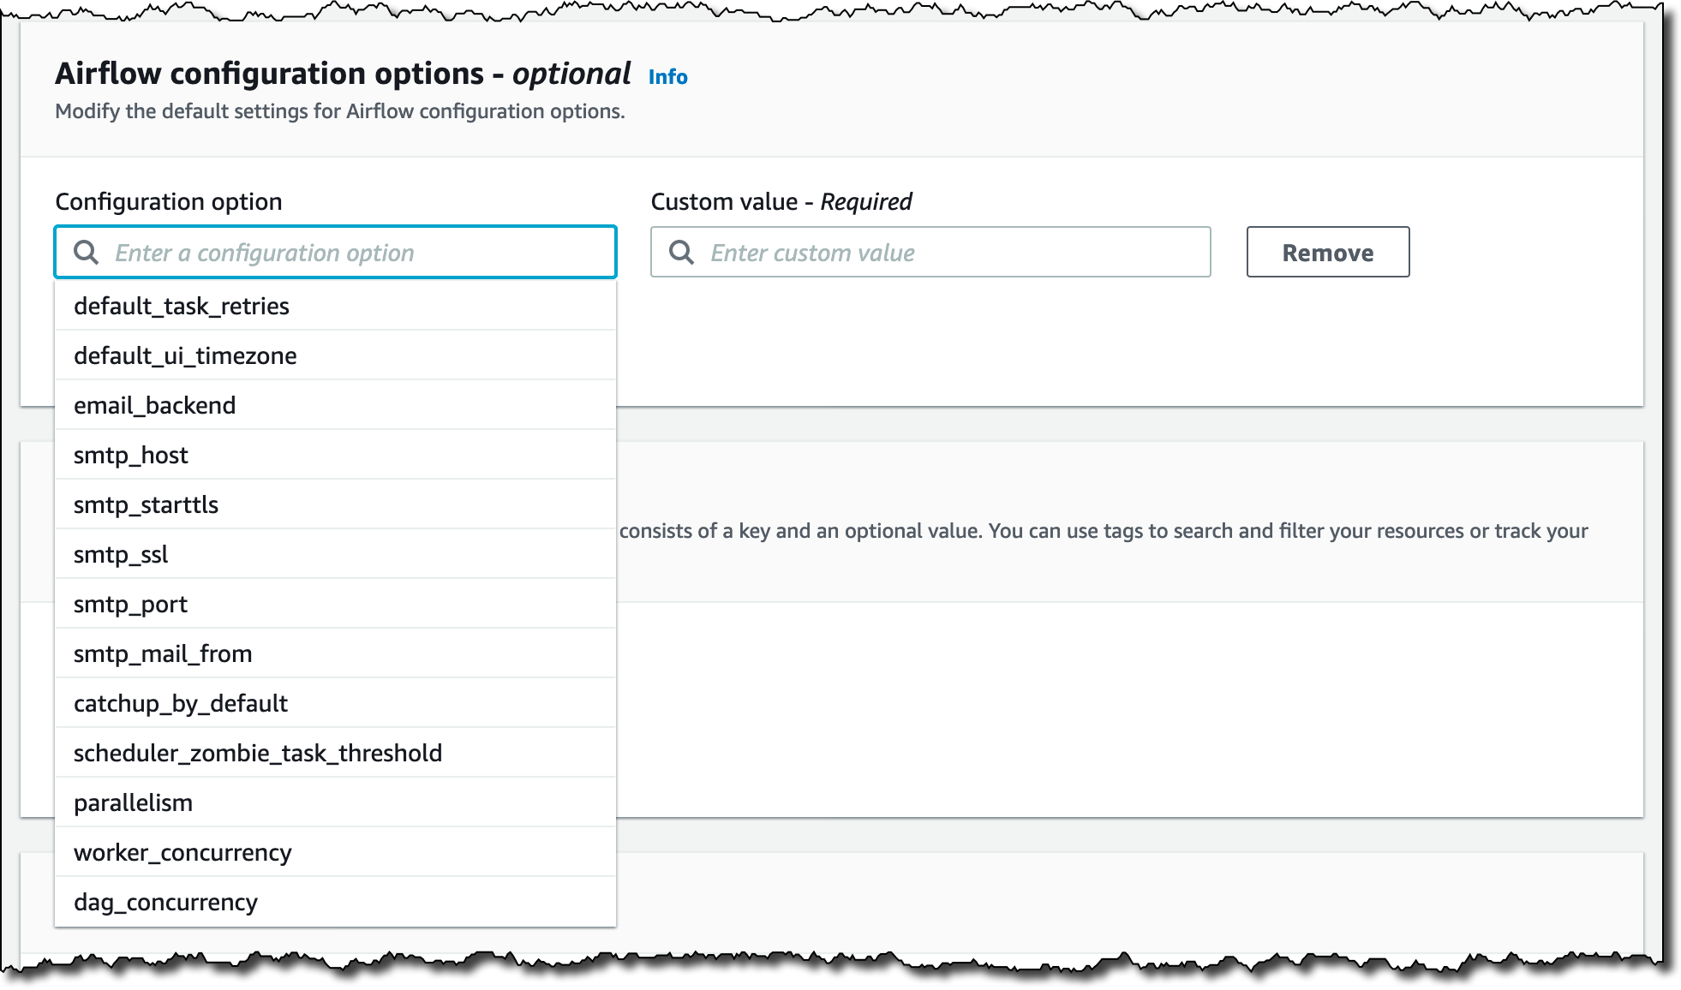Select dag_concurrency at list bottom

pyautogui.click(x=165, y=902)
